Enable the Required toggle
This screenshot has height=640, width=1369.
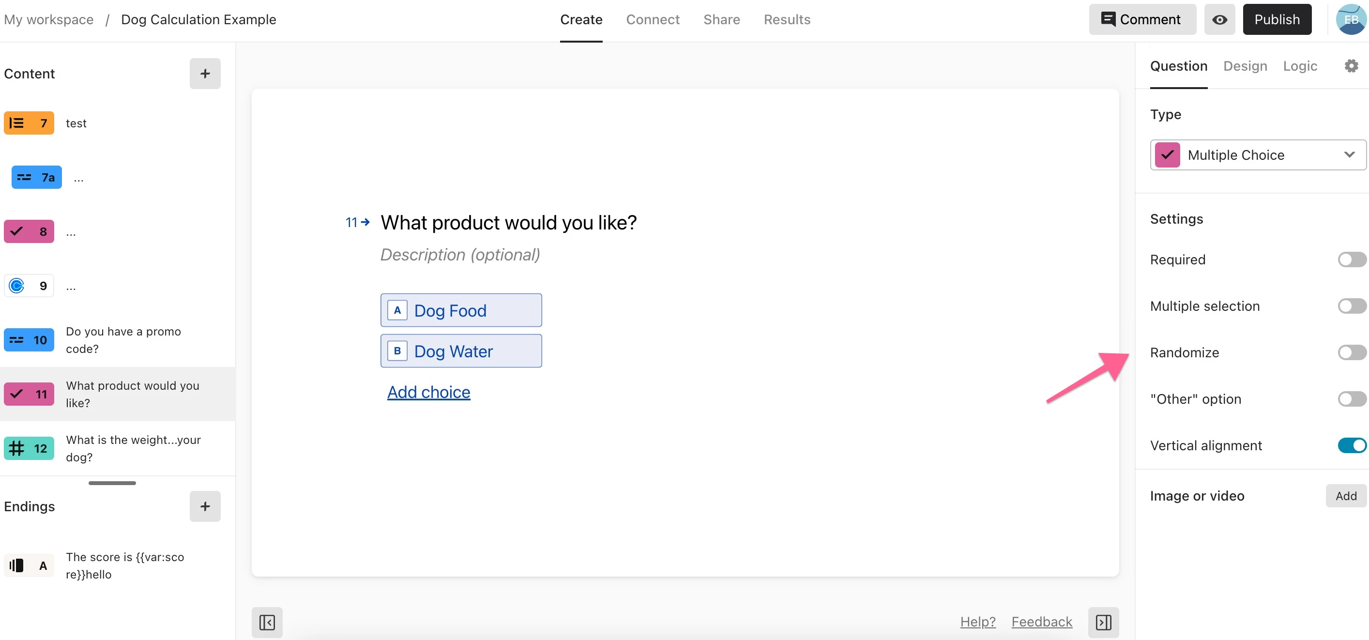1351,259
